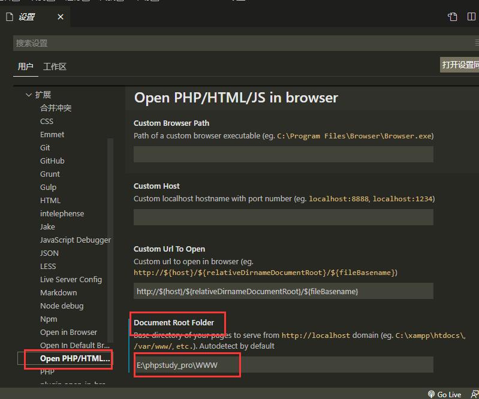Click the localhost:8888 example text

339,199
